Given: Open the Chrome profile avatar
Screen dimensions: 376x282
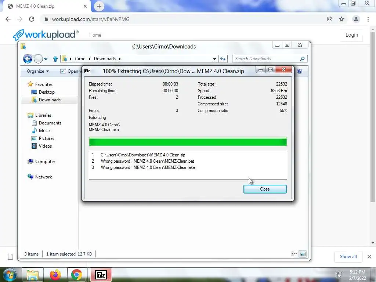Looking at the screenshot, I should [356, 19].
